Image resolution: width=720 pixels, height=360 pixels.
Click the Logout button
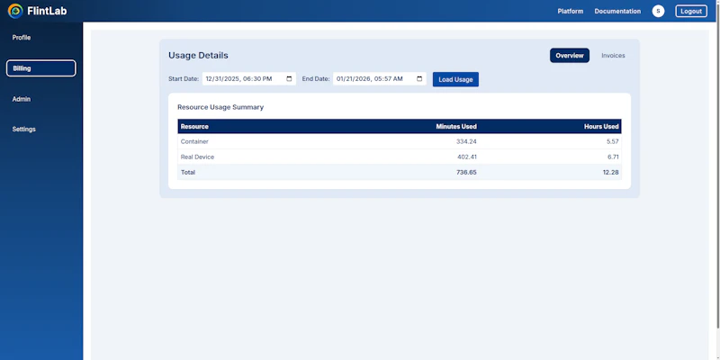[x=691, y=11]
